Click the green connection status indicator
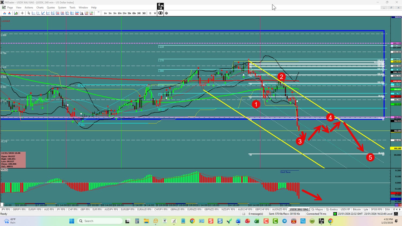 coord(335,214)
